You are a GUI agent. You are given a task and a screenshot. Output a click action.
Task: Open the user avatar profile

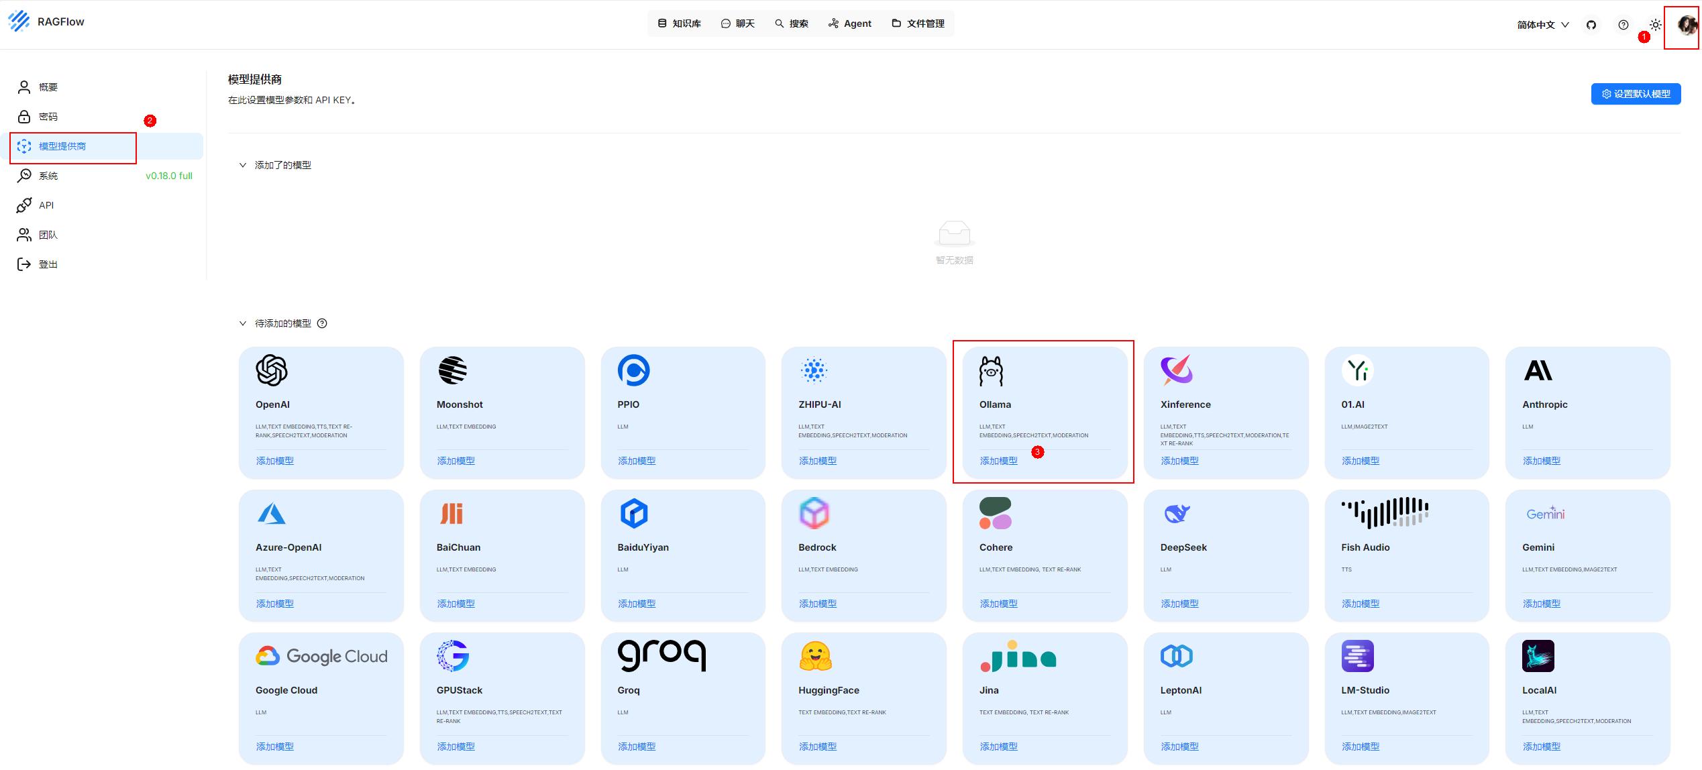(x=1687, y=25)
